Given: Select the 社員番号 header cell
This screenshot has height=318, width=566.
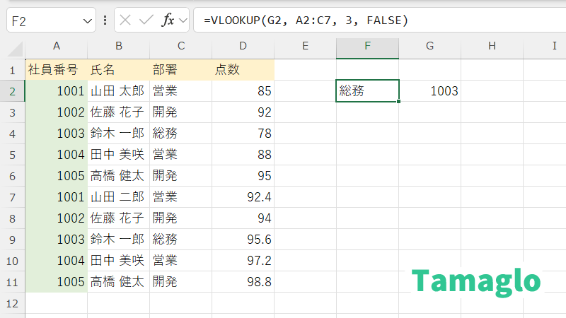Looking at the screenshot, I should pos(56,70).
